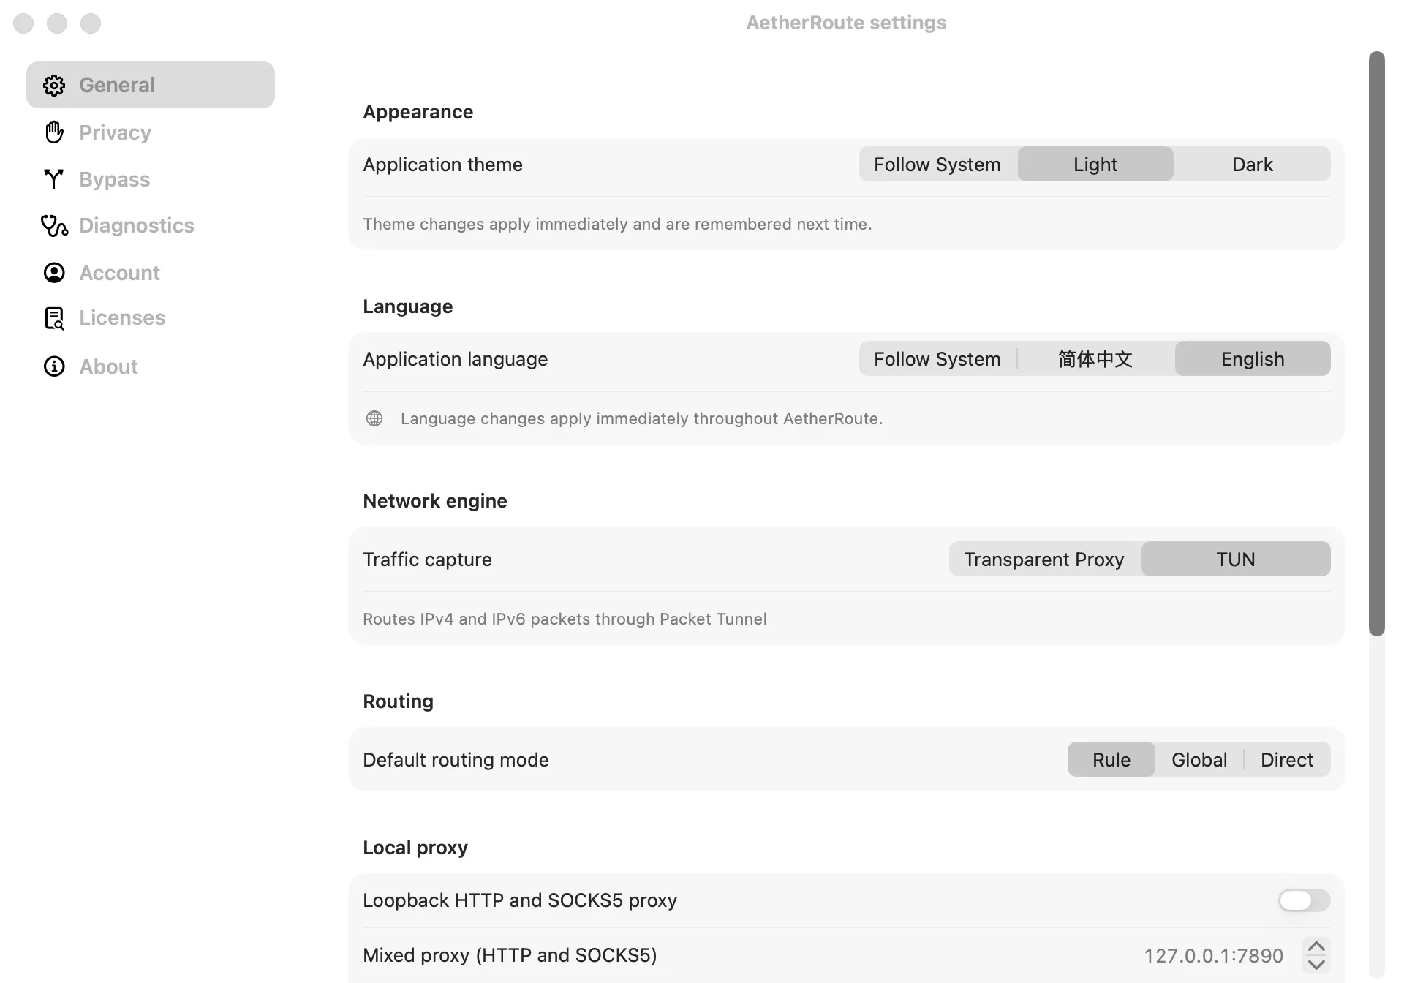Set default routing mode to Rule
Screen dimensions: 1404x983
coord(1111,760)
